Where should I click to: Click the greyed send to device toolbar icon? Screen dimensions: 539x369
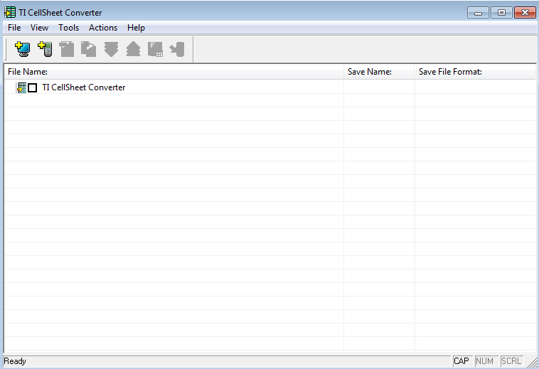click(177, 49)
